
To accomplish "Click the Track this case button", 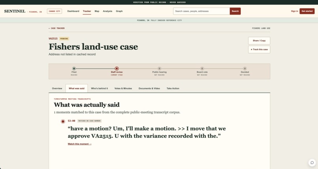I will tap(259, 49).
